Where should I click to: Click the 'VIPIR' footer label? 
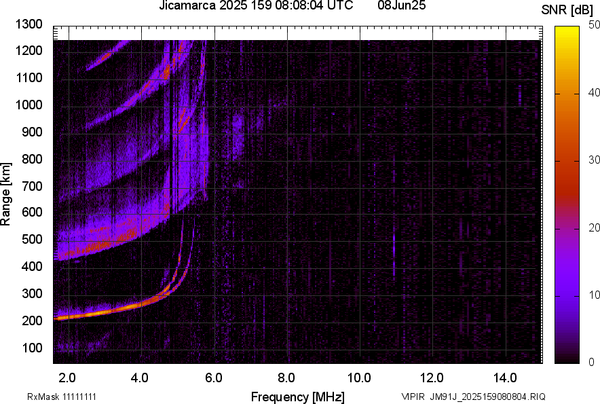coord(413,397)
